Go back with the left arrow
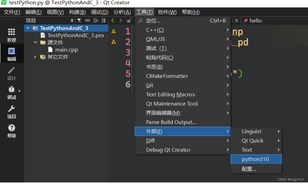 [x=112, y=20]
